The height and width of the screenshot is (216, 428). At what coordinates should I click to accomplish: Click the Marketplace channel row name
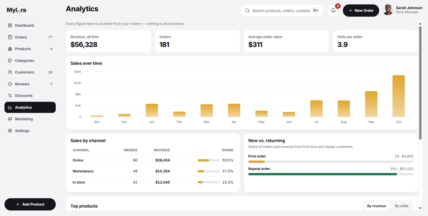(x=83, y=171)
